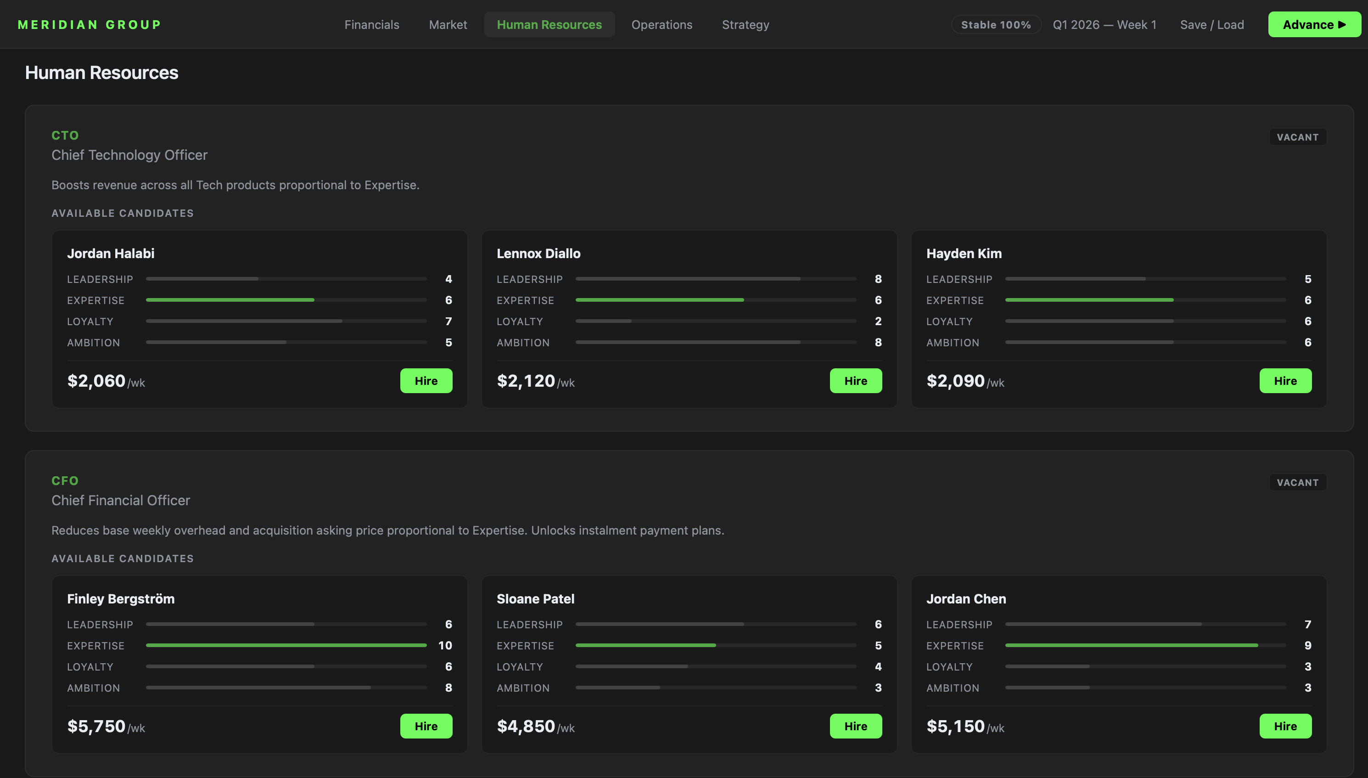
Task: Click the Advance button
Action: coord(1314,25)
